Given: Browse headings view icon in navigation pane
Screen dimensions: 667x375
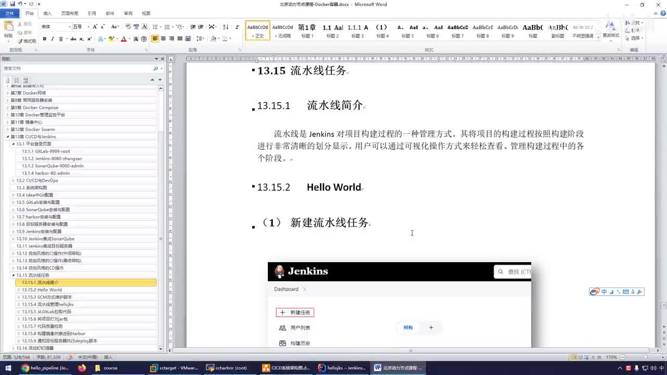Looking at the screenshot, I should (x=8, y=80).
